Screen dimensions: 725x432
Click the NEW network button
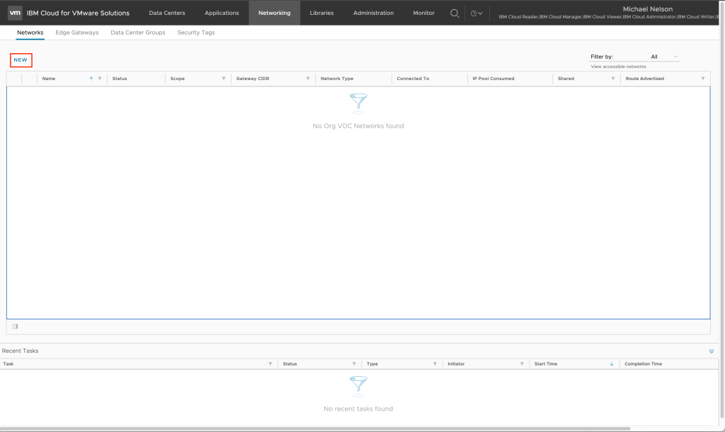point(21,60)
